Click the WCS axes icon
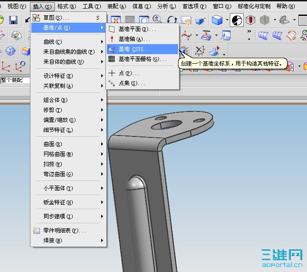 (x=6, y=66)
